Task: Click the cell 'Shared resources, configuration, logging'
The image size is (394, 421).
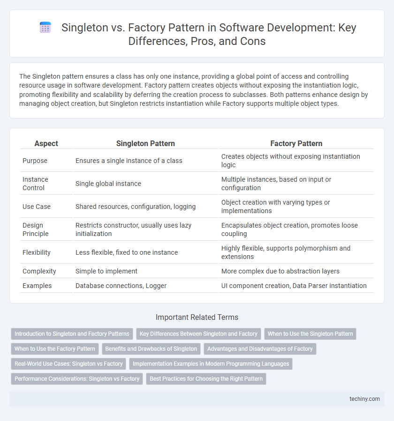Action: 145,207
